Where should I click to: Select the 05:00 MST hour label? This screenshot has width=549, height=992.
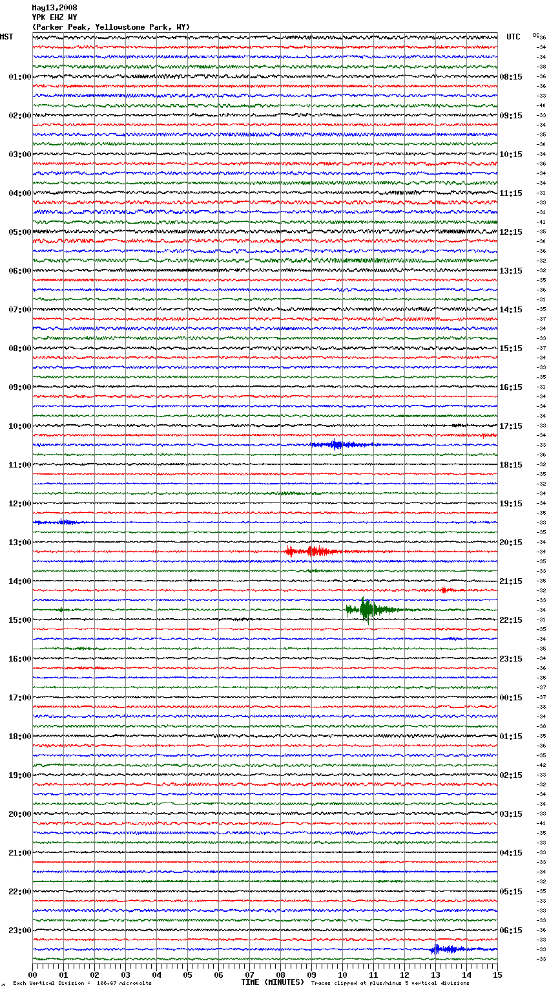click(20, 232)
